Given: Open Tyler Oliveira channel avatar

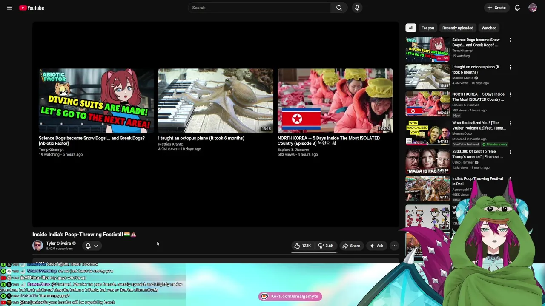Looking at the screenshot, I should click(x=37, y=246).
